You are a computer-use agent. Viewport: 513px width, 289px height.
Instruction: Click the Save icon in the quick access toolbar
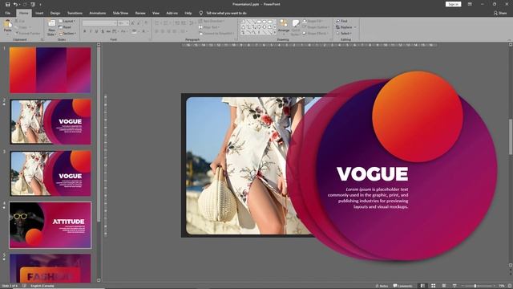pyautogui.click(x=7, y=4)
